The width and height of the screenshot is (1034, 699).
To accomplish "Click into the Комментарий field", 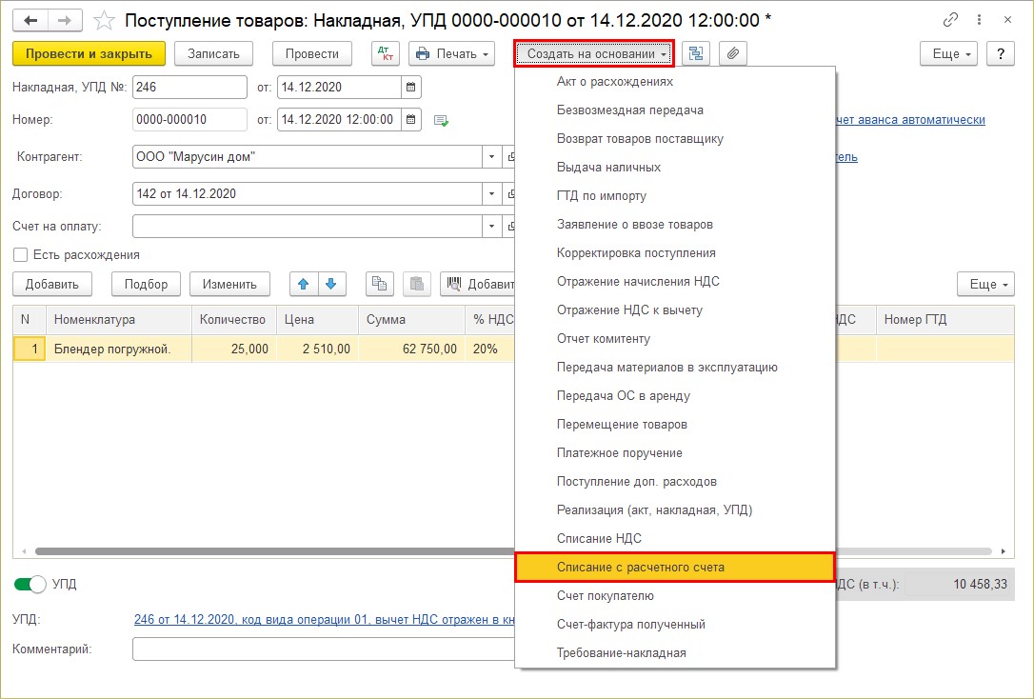I will point(323,649).
